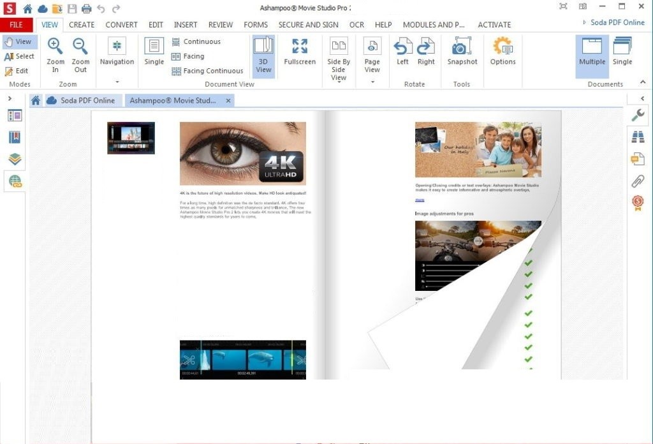
Task: Click the Soda PDF logo icon
Action: tap(9, 8)
